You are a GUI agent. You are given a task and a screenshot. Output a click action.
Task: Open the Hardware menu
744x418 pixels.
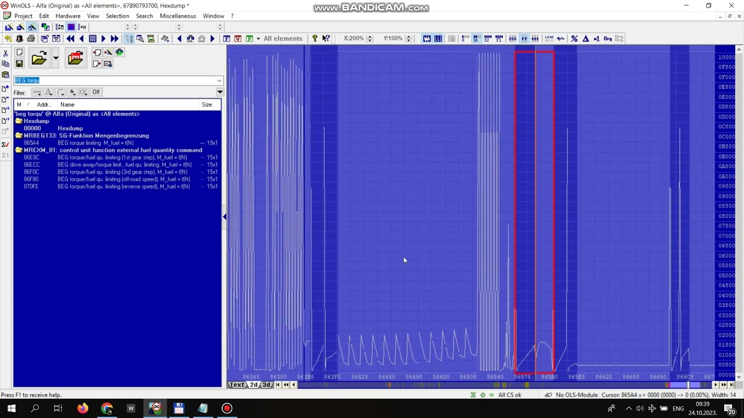click(68, 16)
